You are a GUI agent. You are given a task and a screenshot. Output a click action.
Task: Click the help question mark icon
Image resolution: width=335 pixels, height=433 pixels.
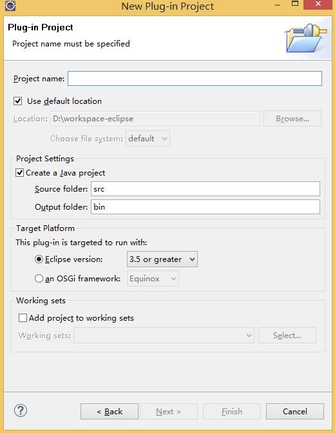(x=21, y=410)
